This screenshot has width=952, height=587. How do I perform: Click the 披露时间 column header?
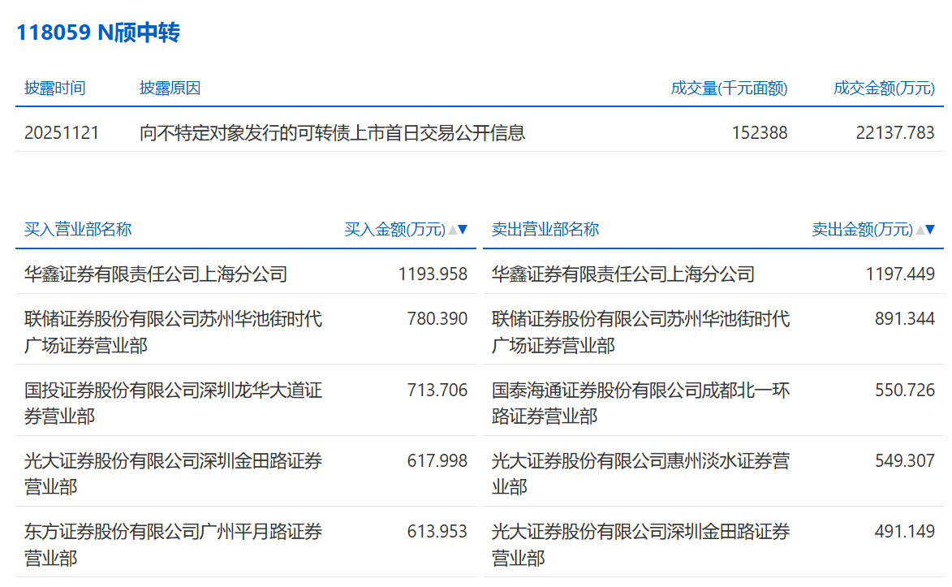click(x=54, y=88)
